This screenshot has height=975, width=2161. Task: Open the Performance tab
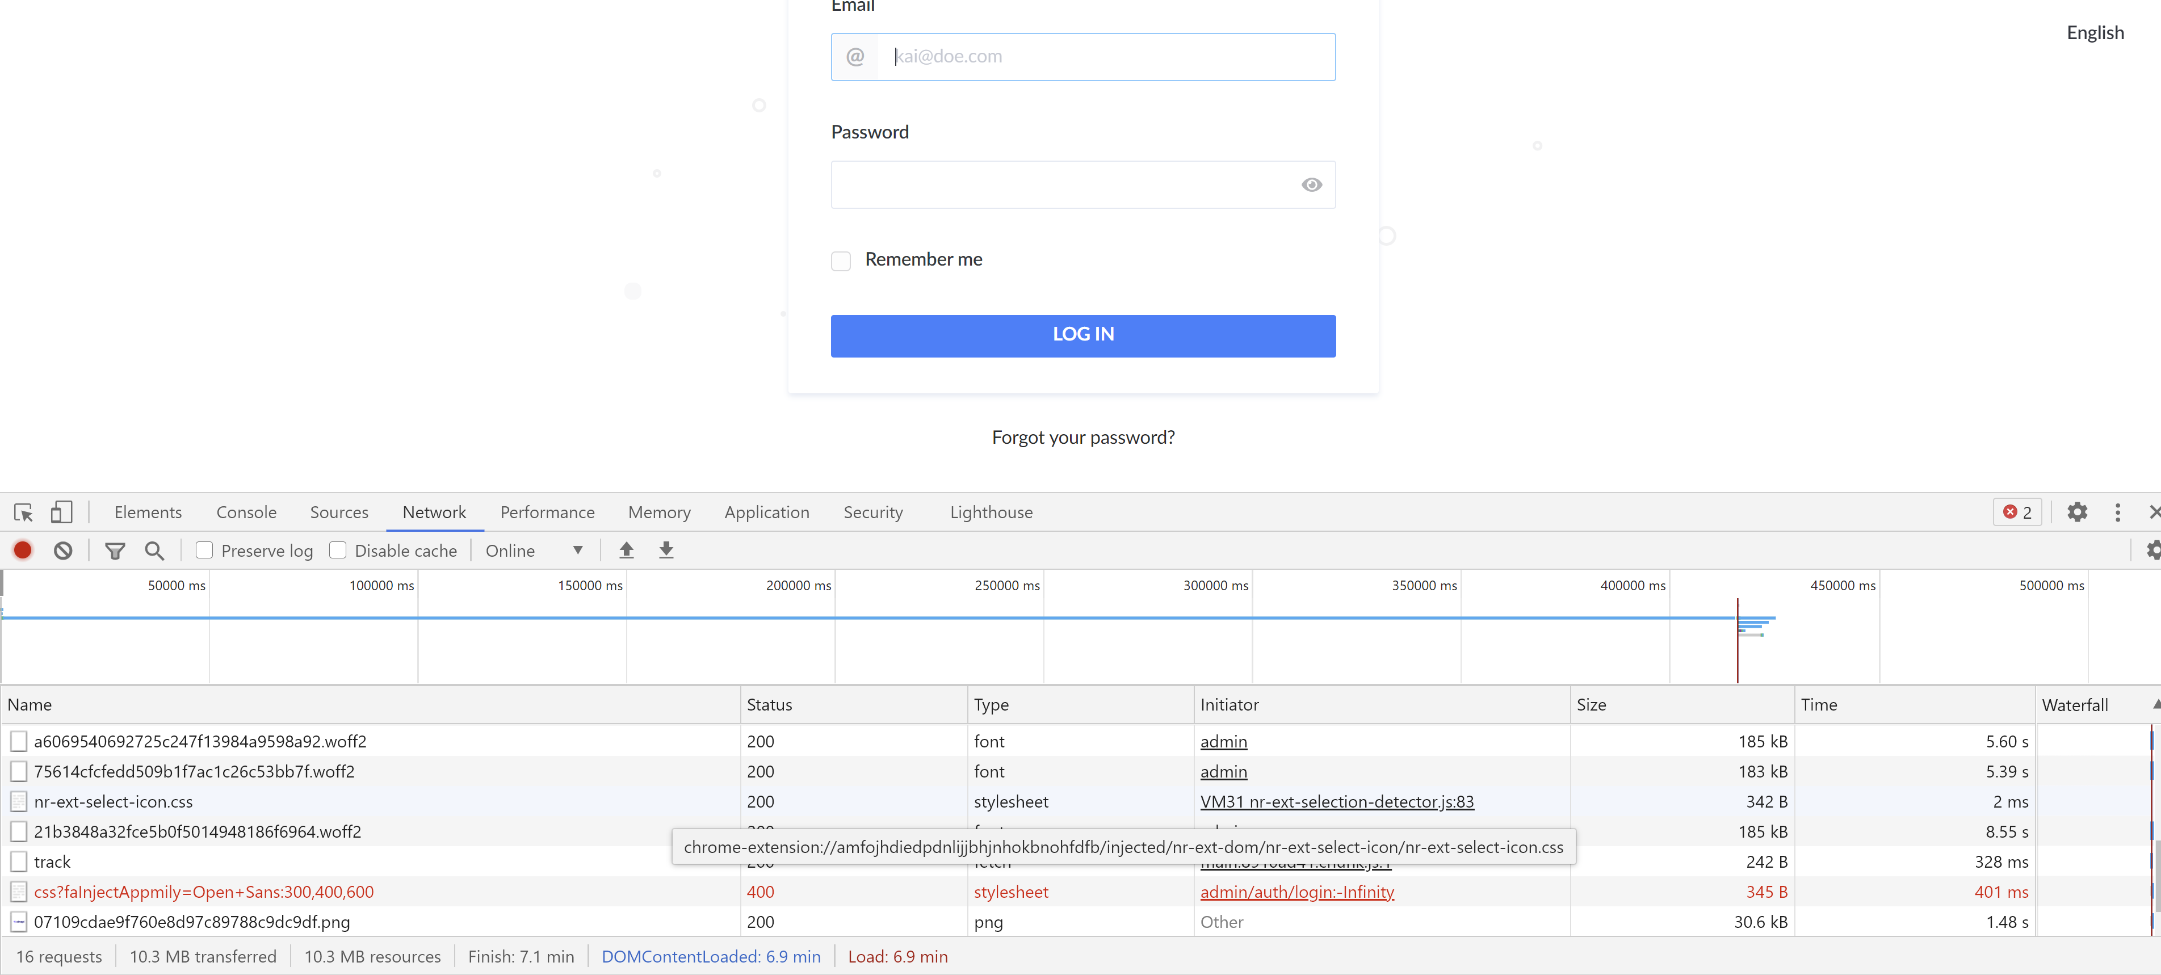coord(548,512)
